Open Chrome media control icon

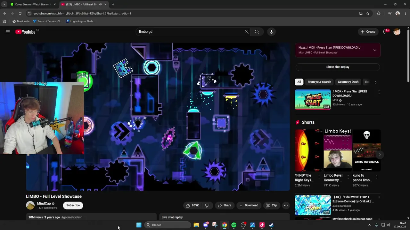pos(390,13)
